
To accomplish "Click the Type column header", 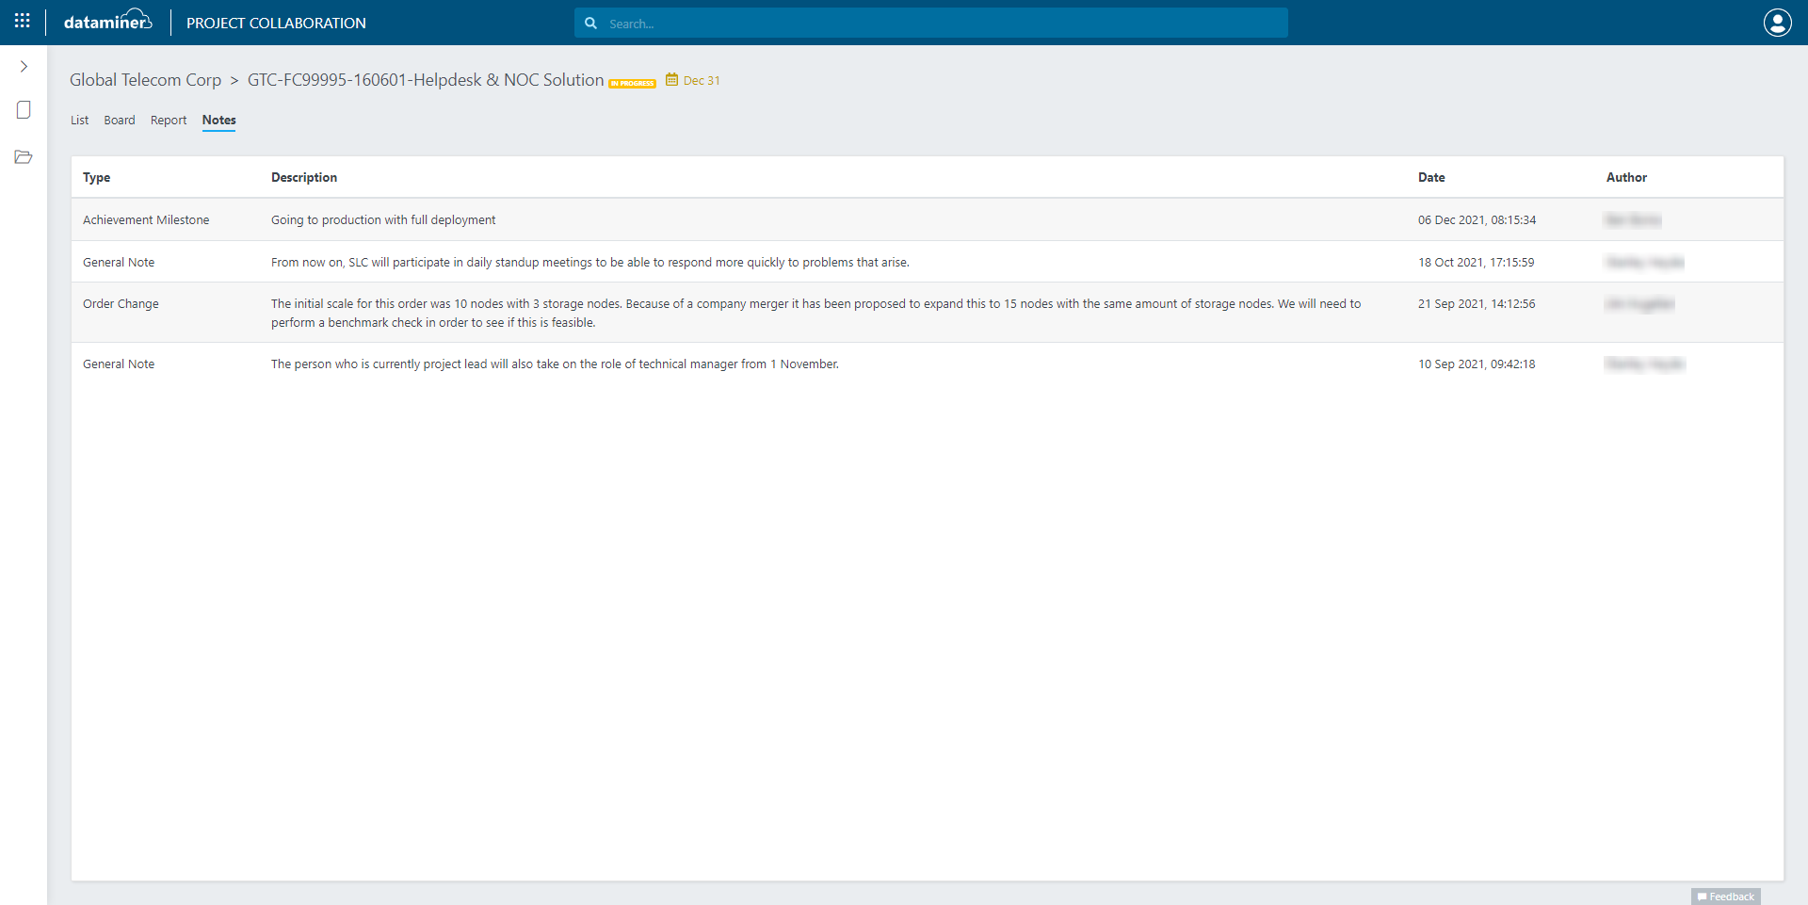I will pos(96,177).
